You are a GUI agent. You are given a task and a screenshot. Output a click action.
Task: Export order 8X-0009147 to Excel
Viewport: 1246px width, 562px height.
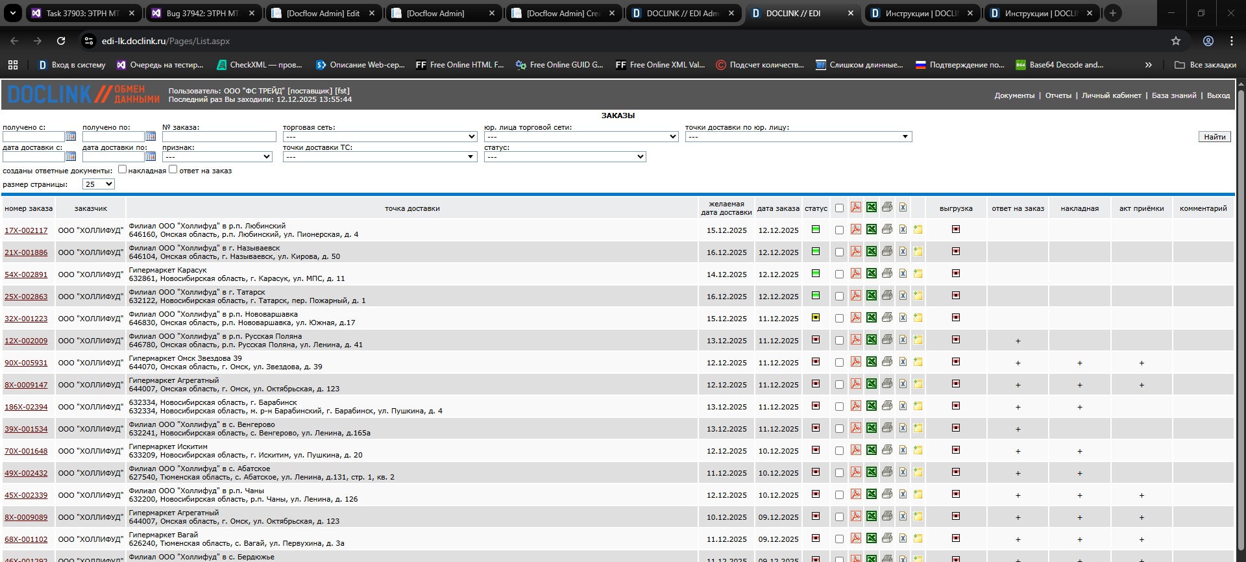pyautogui.click(x=872, y=384)
